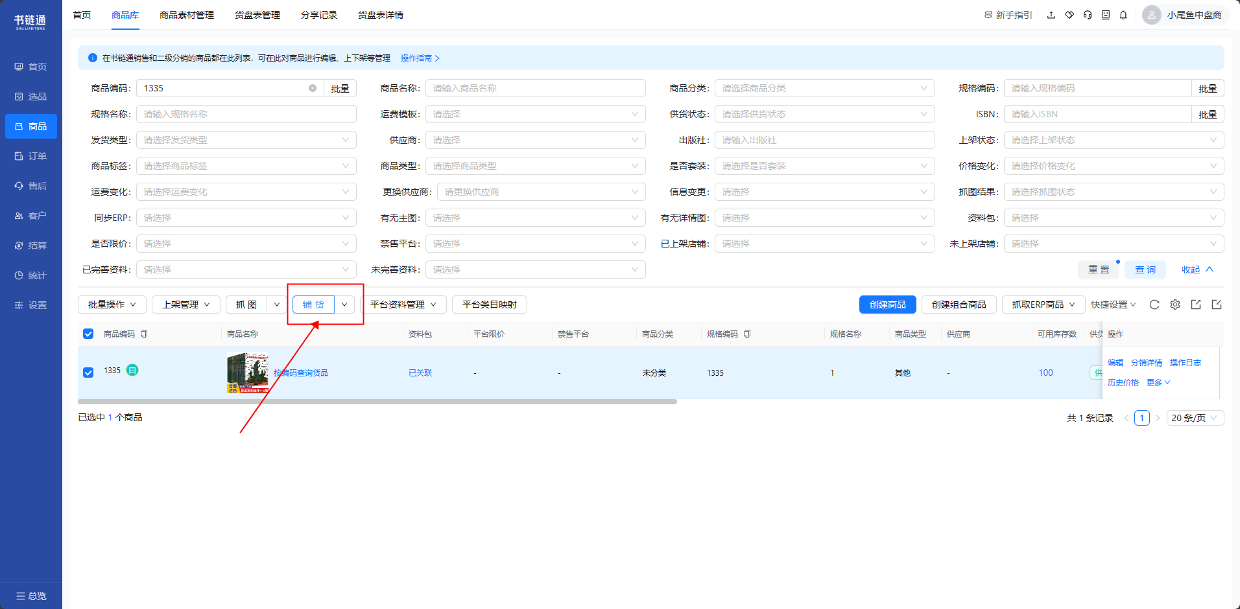The width and height of the screenshot is (1240, 609).
Task: Open the 首页 sidebar icon
Action: click(x=19, y=67)
